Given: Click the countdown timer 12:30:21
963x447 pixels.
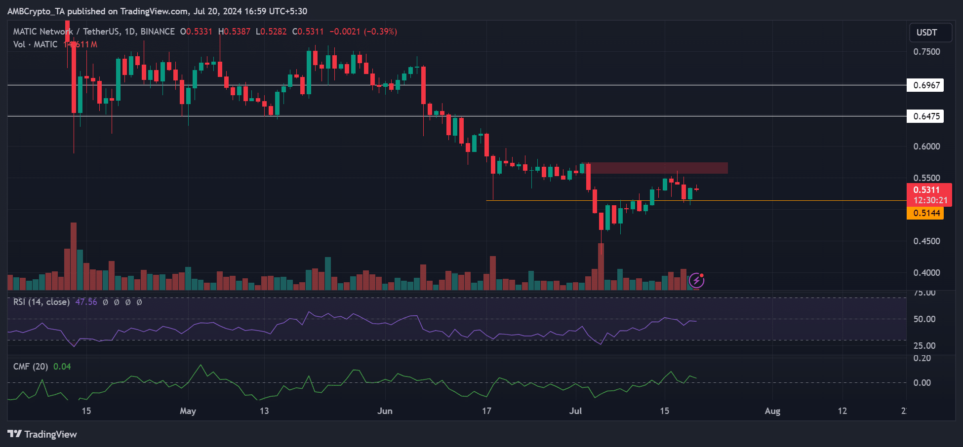Looking at the screenshot, I should tap(930, 201).
